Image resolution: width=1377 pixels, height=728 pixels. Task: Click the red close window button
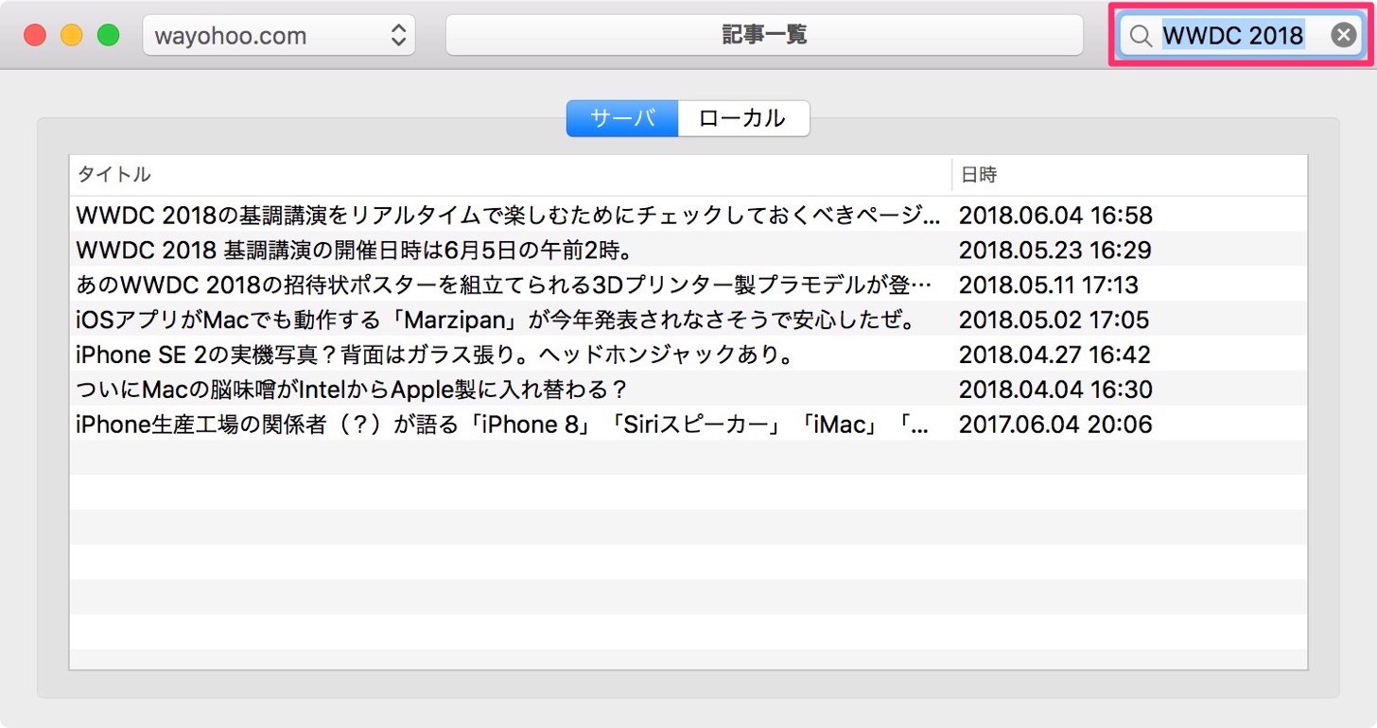point(35,36)
